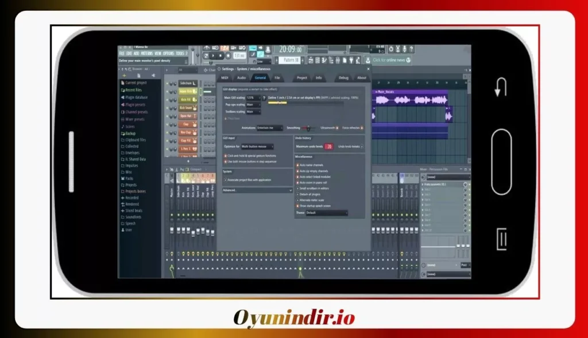Click the browser speaker icon under the Browser header

pyautogui.click(x=153, y=76)
